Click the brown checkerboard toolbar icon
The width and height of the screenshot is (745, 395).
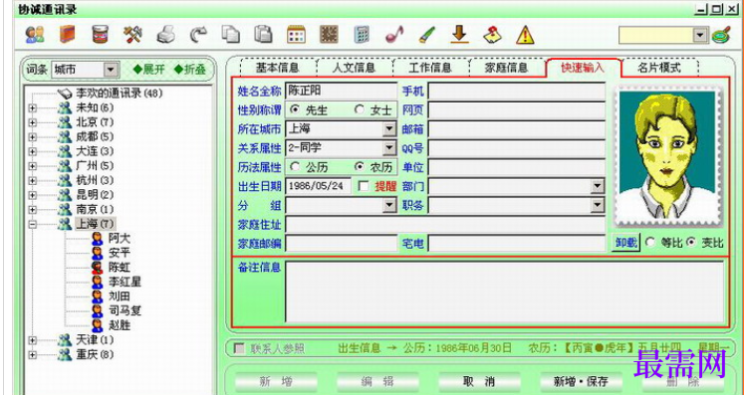329,35
